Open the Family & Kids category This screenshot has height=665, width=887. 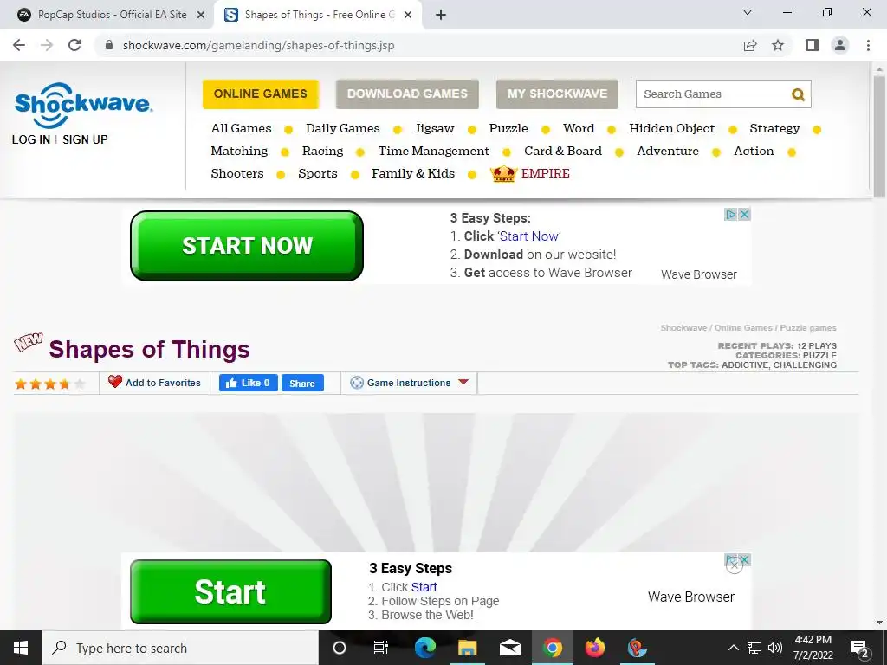click(413, 173)
